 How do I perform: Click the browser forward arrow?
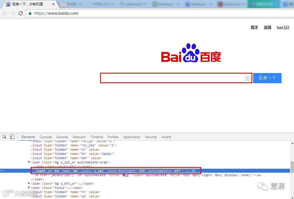tap(13, 13)
